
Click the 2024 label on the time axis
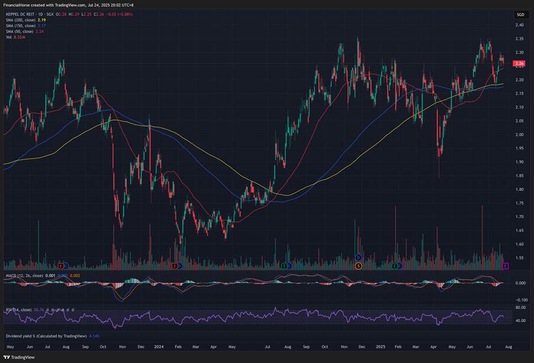pyautogui.click(x=159, y=346)
